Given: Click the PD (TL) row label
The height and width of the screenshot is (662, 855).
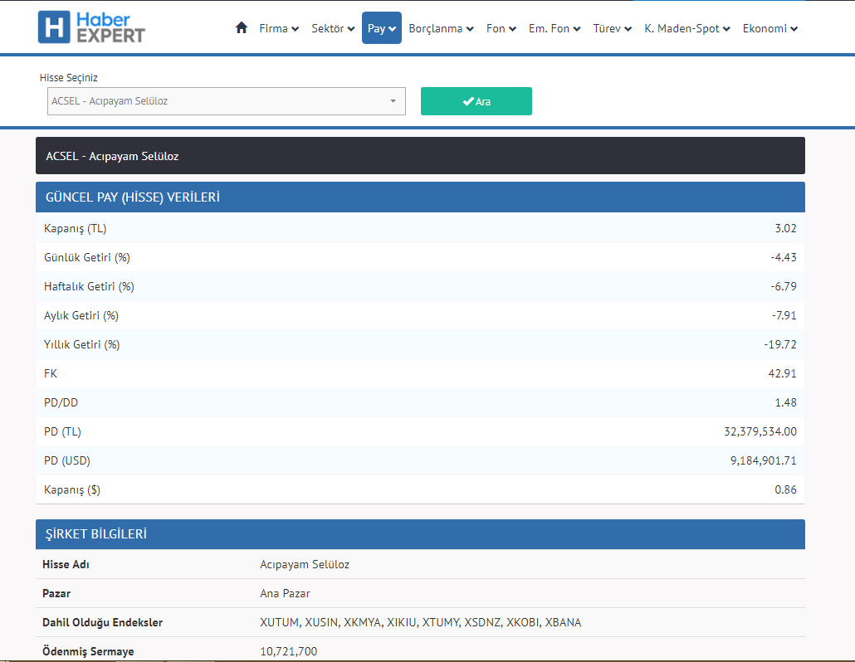Looking at the screenshot, I should pyautogui.click(x=62, y=431).
